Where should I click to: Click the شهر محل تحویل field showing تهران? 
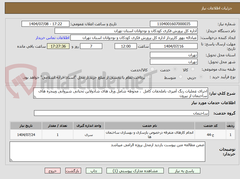tap(174, 62)
